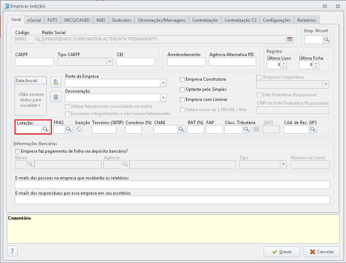Open the Empresa Cooperativa type dropdown

click(326, 85)
